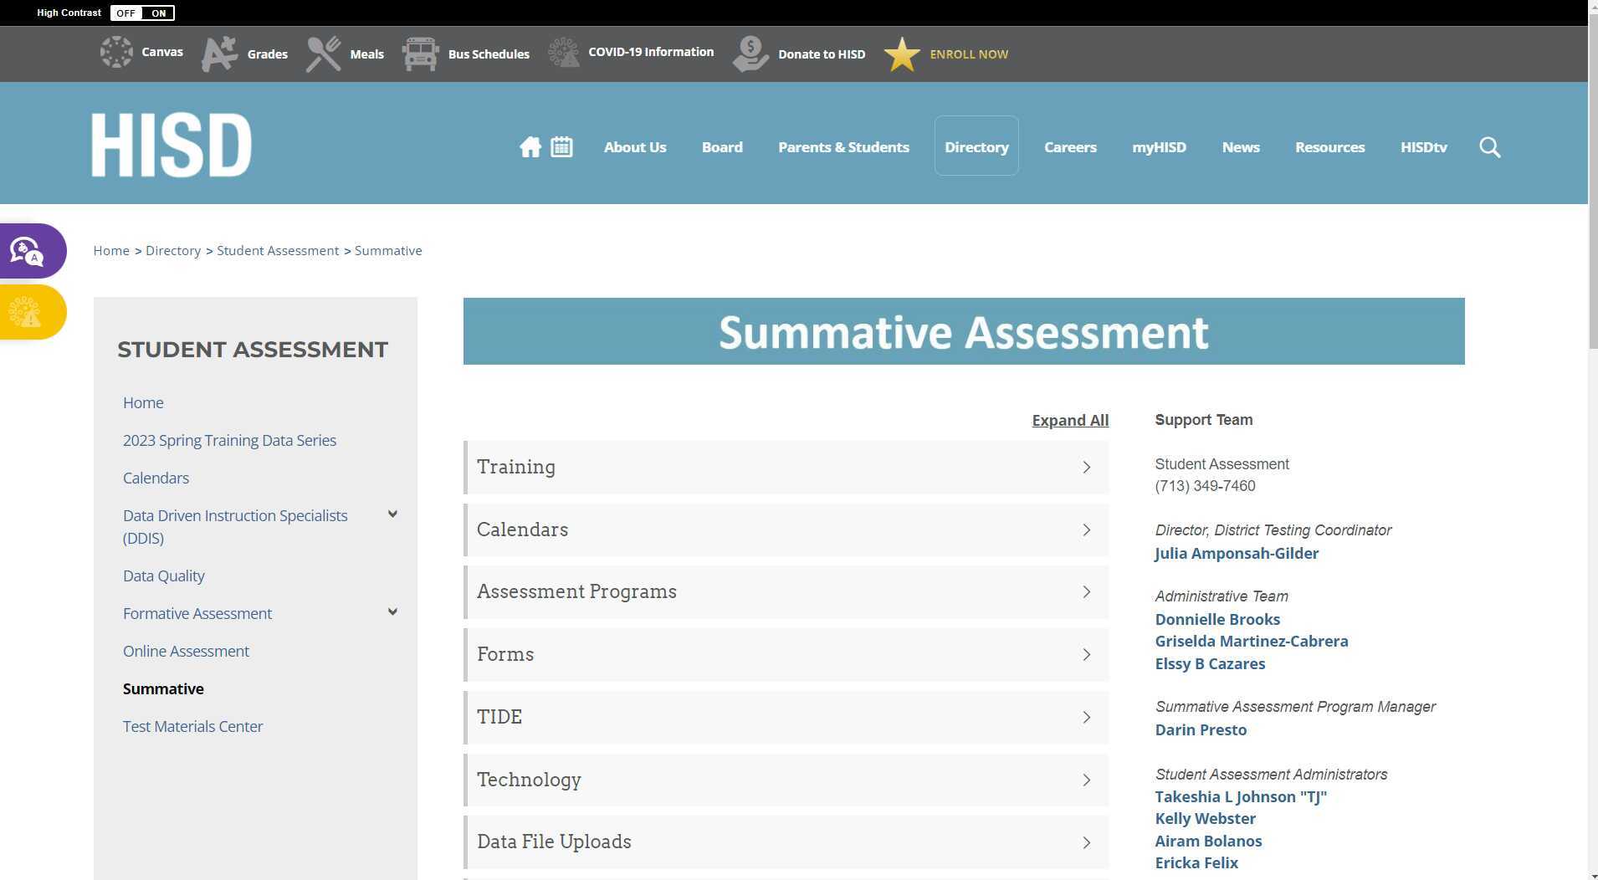Click the Bus Schedules icon
Viewport: 1598px width, 880px height.
pos(421,53)
